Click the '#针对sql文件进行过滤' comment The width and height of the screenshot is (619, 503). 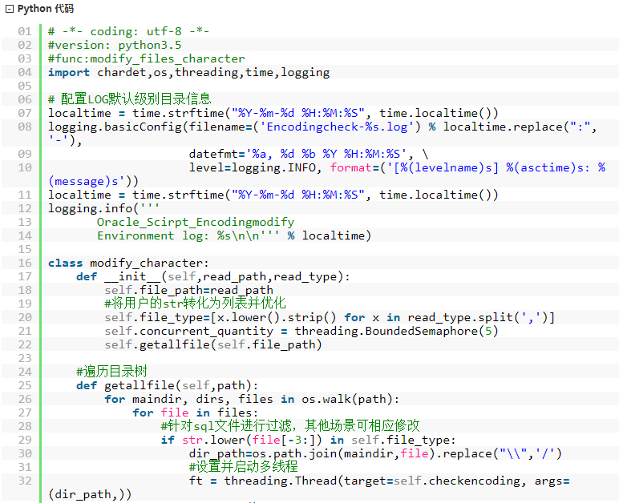coord(226,426)
